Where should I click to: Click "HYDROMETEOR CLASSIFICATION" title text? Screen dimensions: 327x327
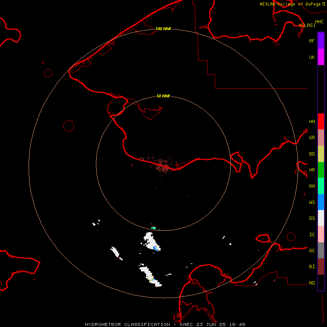pyautogui.click(x=128, y=324)
